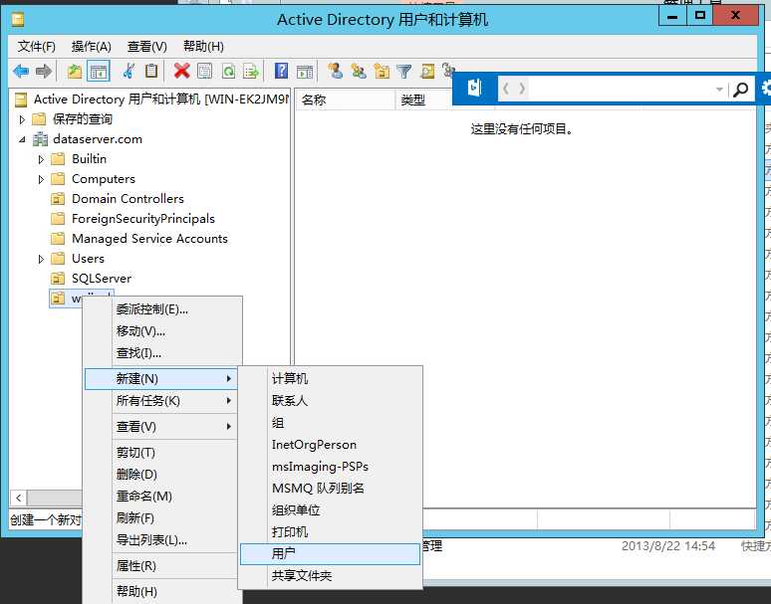Screen dimensions: 771x604
Task: Open the 操作(A) menu
Action: pos(92,47)
